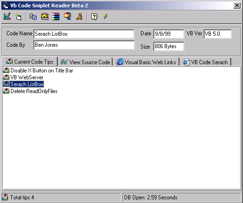This screenshot has height=203, width=243.
Task: Click the new item sparkle icon
Action: [18, 16]
